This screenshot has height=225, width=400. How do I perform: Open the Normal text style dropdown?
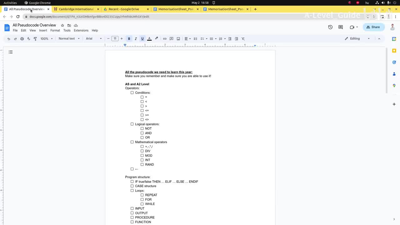[69, 39]
